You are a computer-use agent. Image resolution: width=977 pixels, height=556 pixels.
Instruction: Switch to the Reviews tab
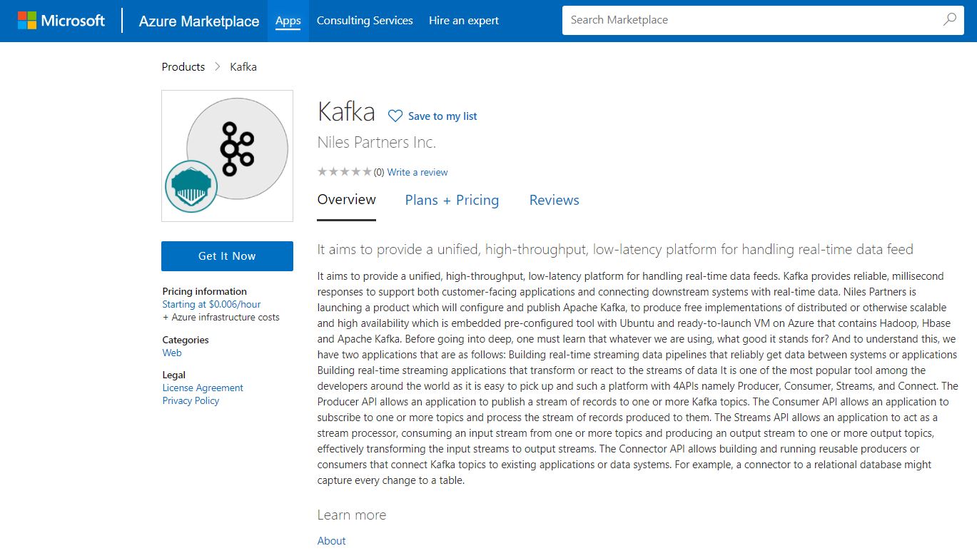tap(554, 201)
